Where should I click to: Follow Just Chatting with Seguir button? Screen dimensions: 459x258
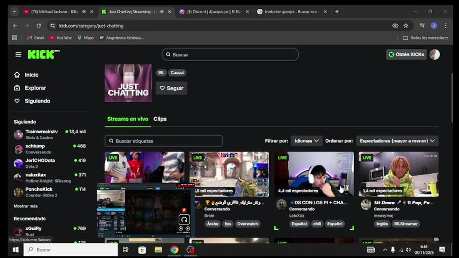[171, 88]
